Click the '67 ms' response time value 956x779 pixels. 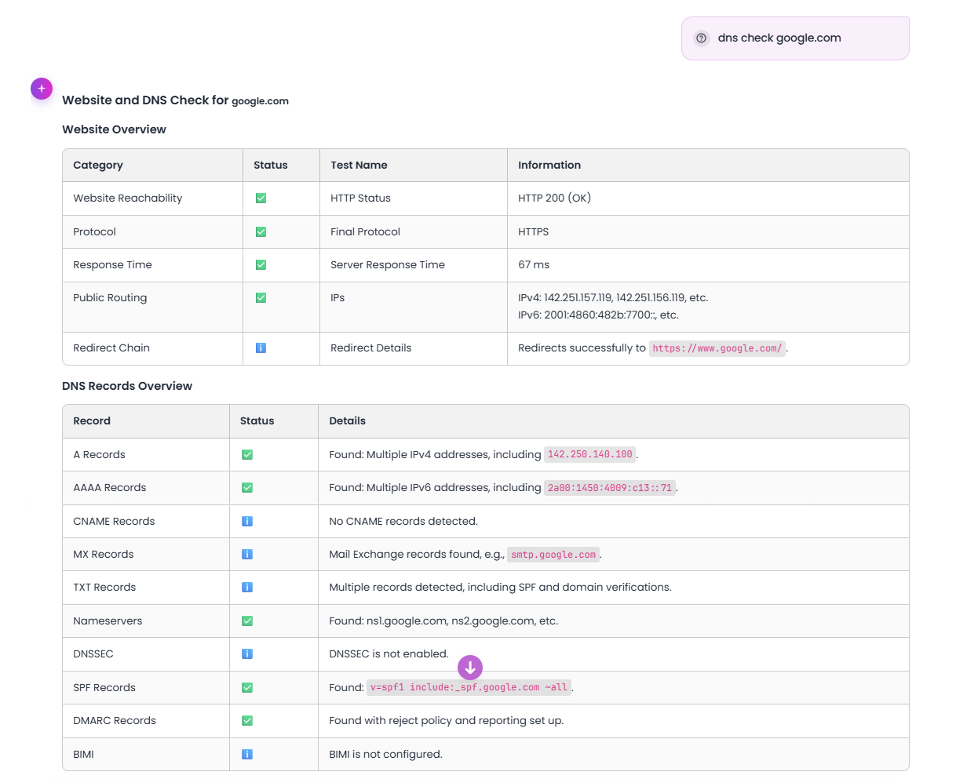[x=534, y=265]
